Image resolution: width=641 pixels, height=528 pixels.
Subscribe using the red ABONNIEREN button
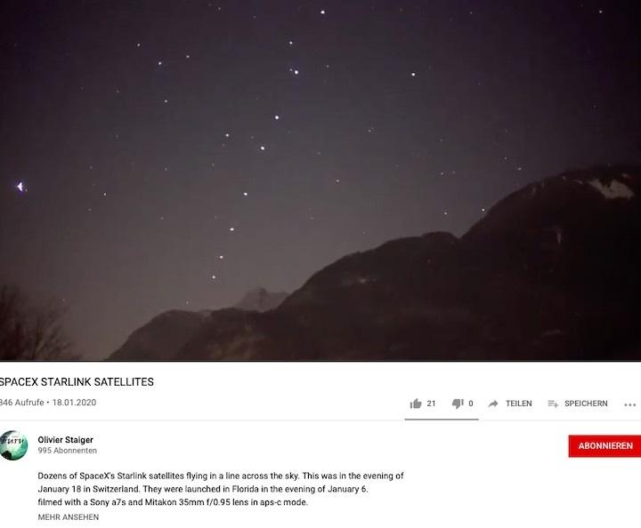(605, 446)
